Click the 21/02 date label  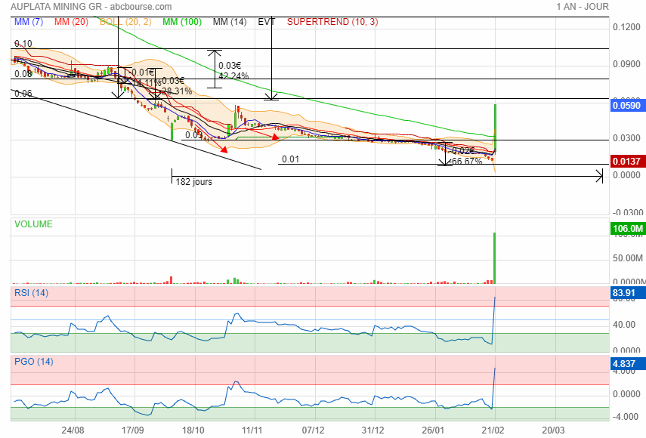493,430
